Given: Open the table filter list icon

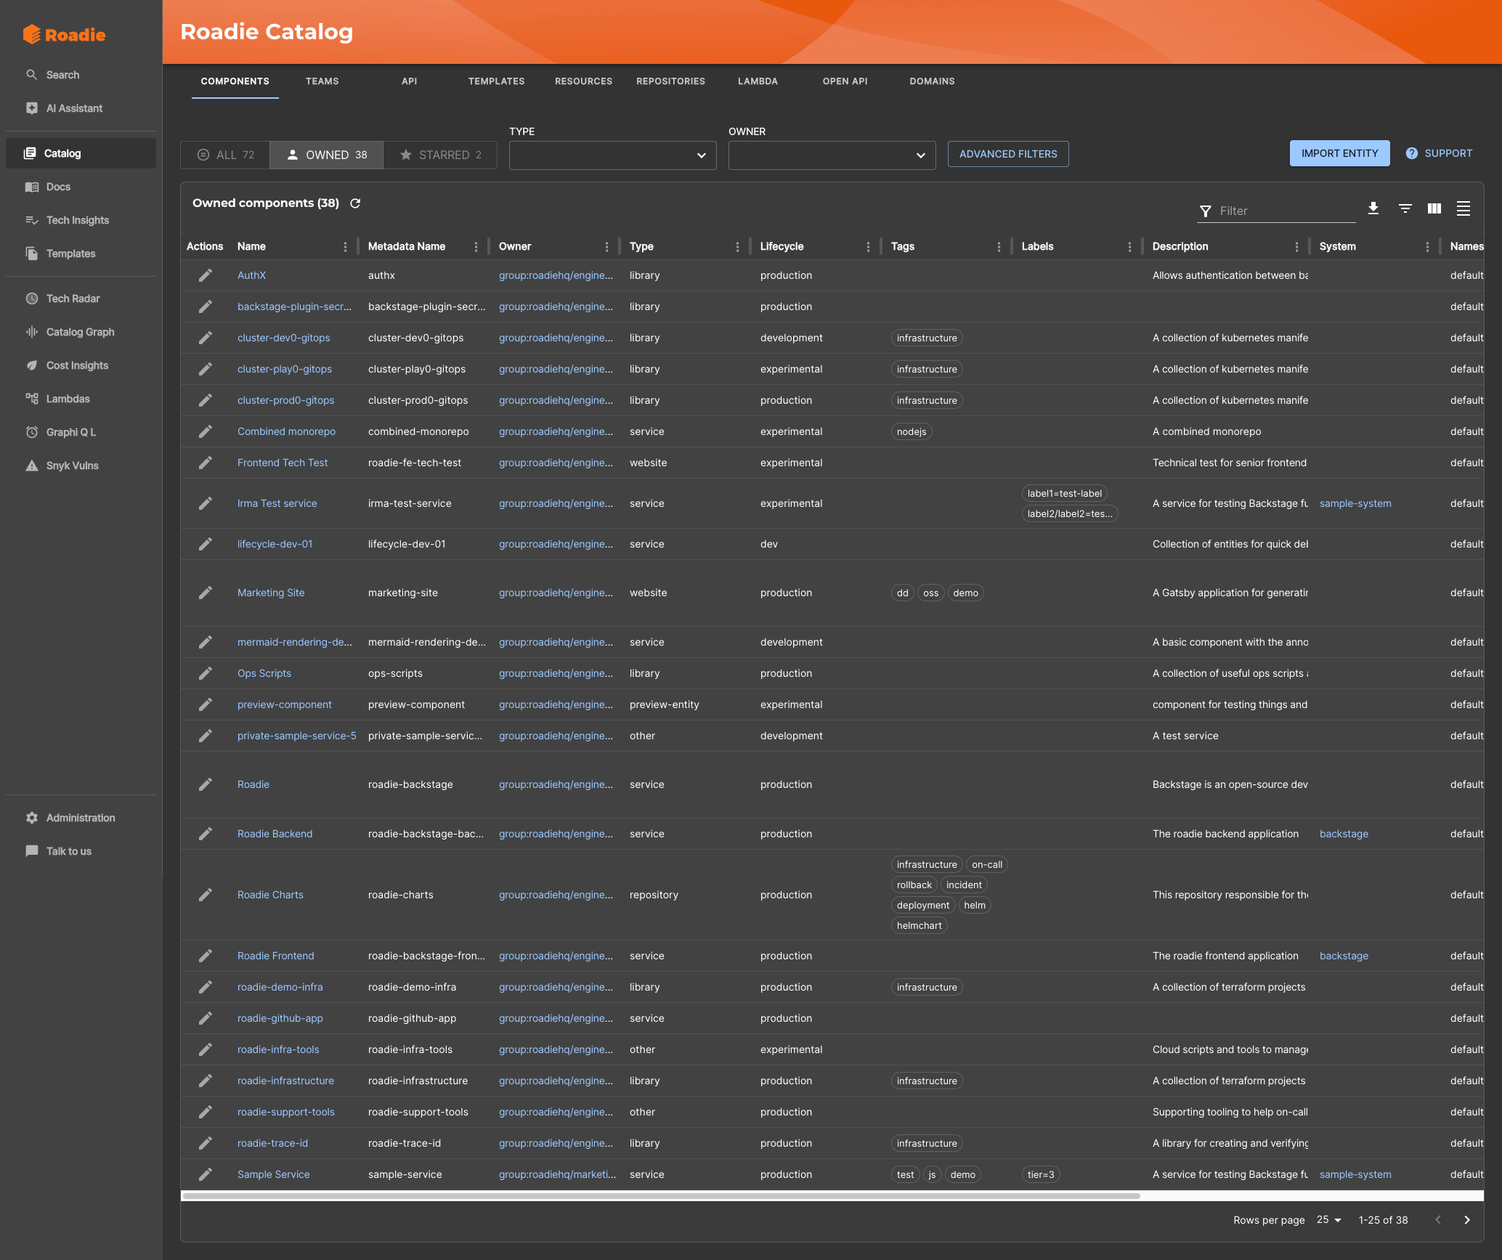Looking at the screenshot, I should pos(1405,208).
